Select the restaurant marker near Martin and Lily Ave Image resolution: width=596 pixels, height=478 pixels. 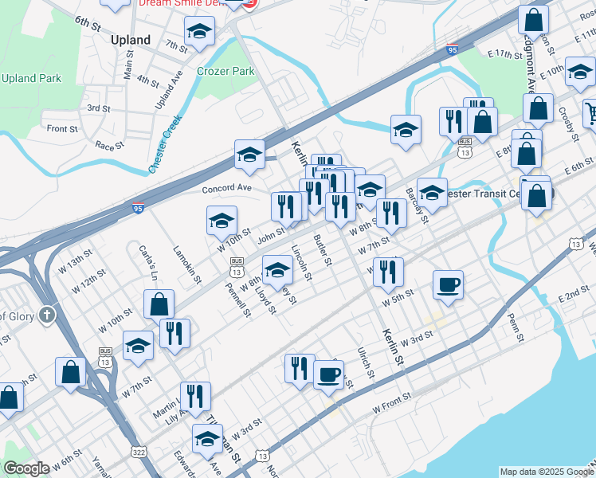pyautogui.click(x=194, y=396)
